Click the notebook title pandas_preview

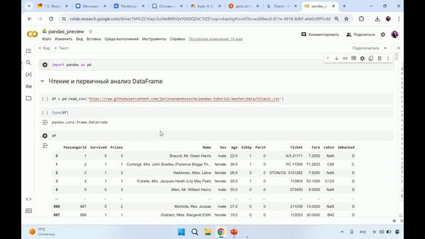click(x=66, y=31)
